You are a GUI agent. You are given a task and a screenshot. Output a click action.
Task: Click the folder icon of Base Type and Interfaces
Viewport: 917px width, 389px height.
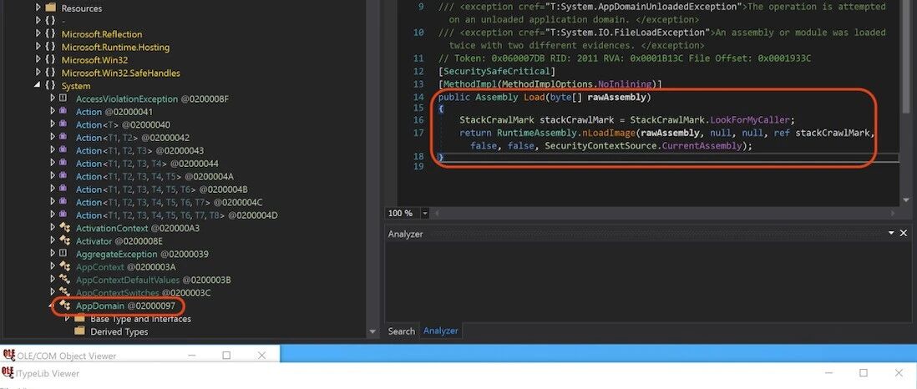(79, 318)
